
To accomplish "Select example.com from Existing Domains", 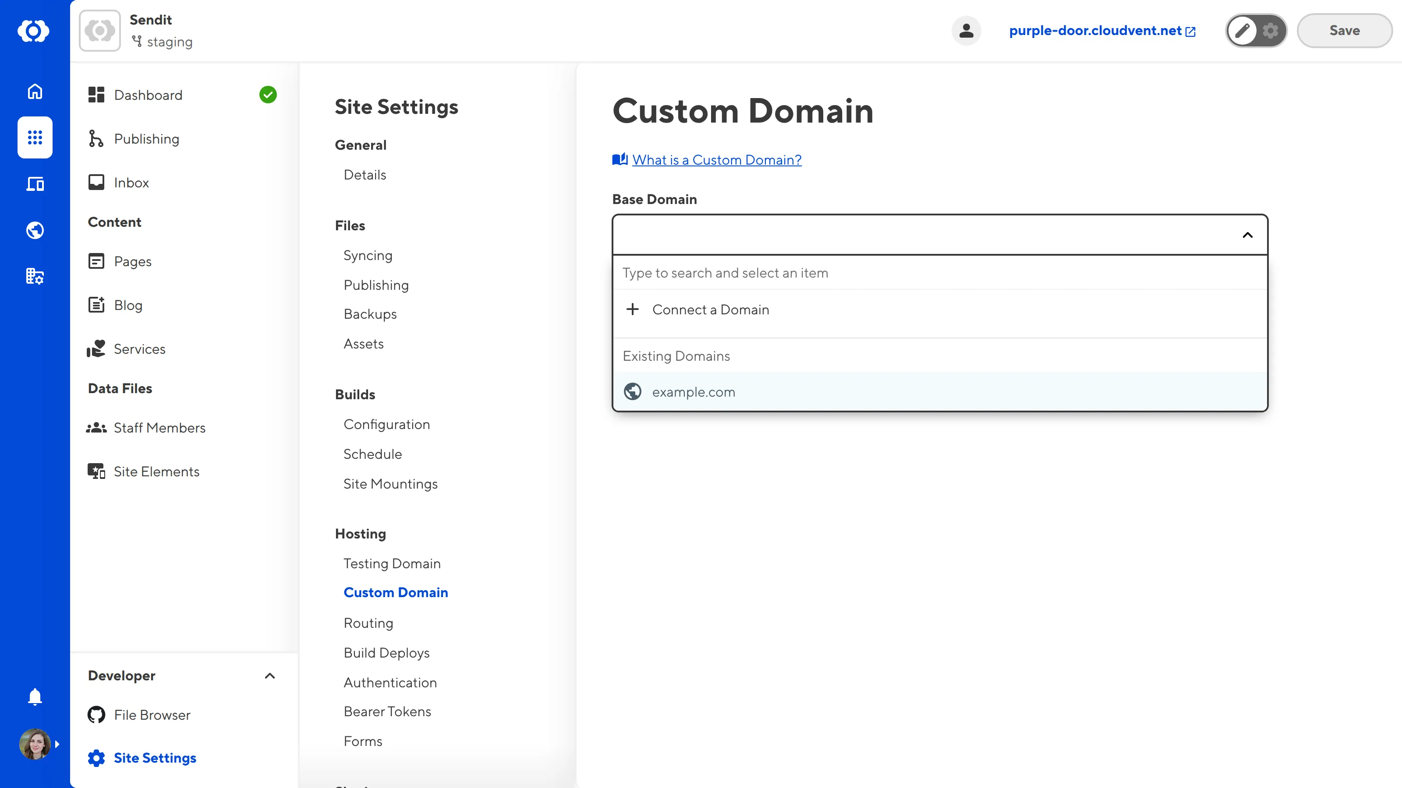I will [x=694, y=391].
